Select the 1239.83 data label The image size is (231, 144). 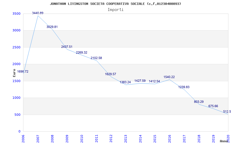[x=184, y=87]
